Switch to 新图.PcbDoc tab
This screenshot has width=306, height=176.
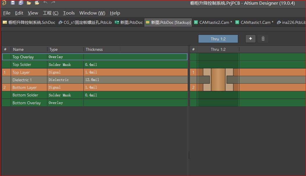[x=129, y=22]
